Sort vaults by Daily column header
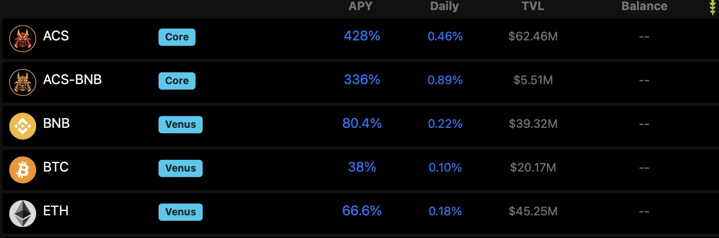 click(x=444, y=6)
